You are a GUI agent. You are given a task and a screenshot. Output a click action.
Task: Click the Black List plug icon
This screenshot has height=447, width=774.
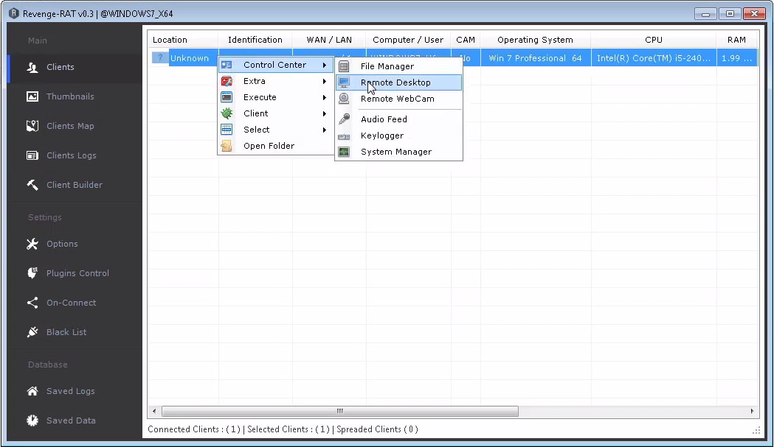click(x=32, y=332)
